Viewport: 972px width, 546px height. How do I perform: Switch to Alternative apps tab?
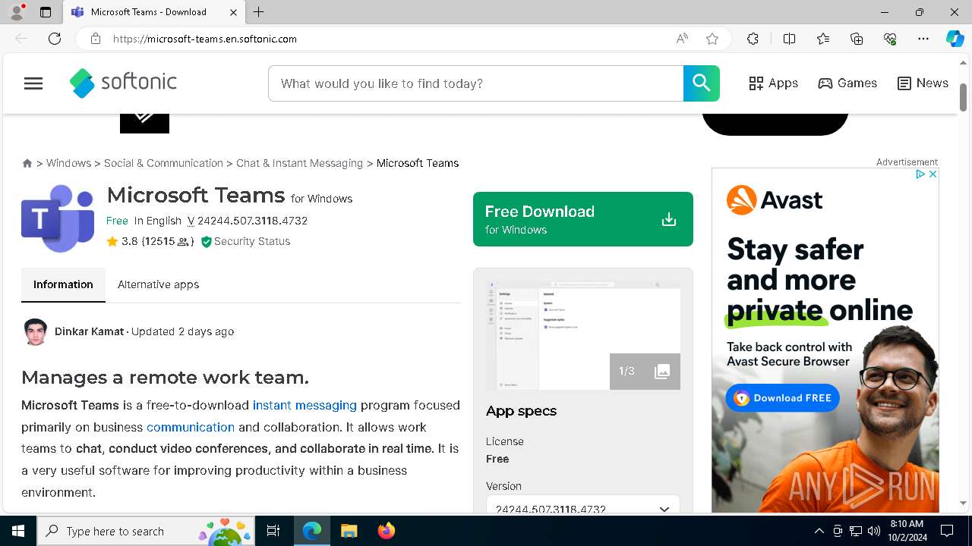pyautogui.click(x=158, y=284)
